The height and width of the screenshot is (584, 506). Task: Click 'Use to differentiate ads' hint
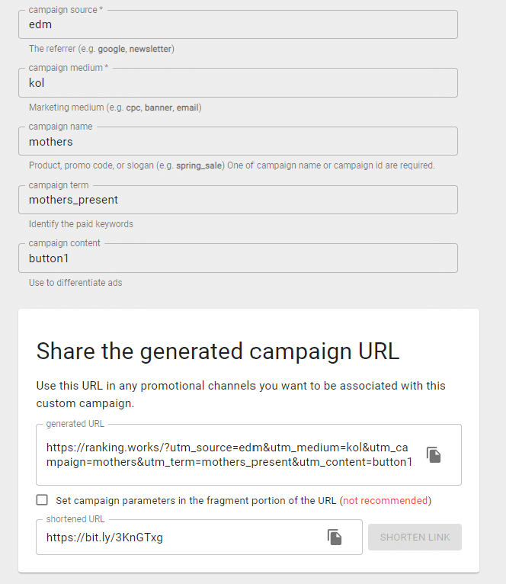point(75,283)
